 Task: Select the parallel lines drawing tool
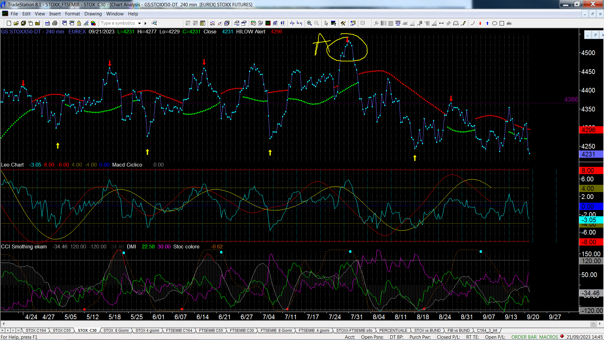(x=449, y=23)
